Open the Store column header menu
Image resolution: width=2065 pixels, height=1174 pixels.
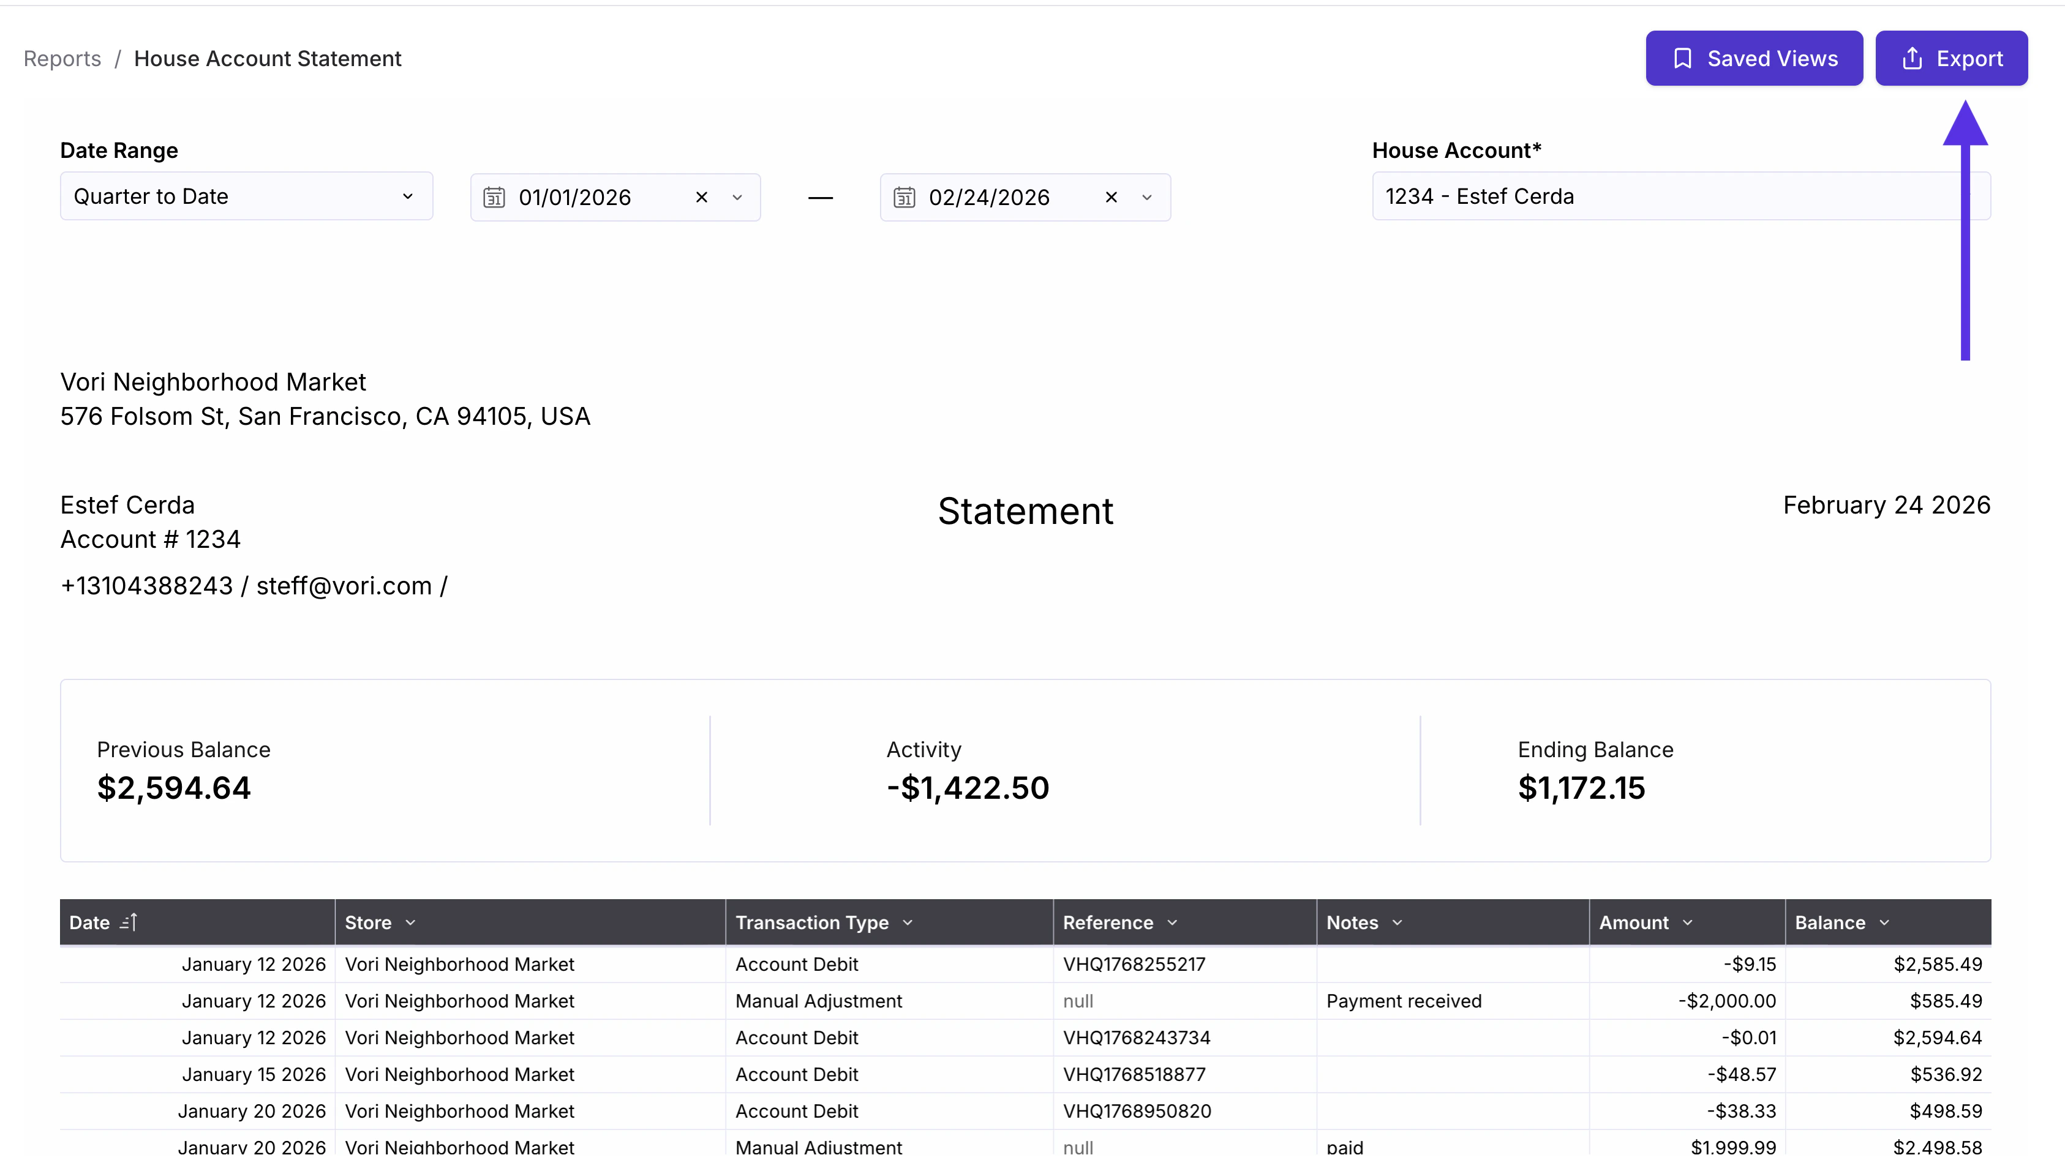click(x=410, y=922)
